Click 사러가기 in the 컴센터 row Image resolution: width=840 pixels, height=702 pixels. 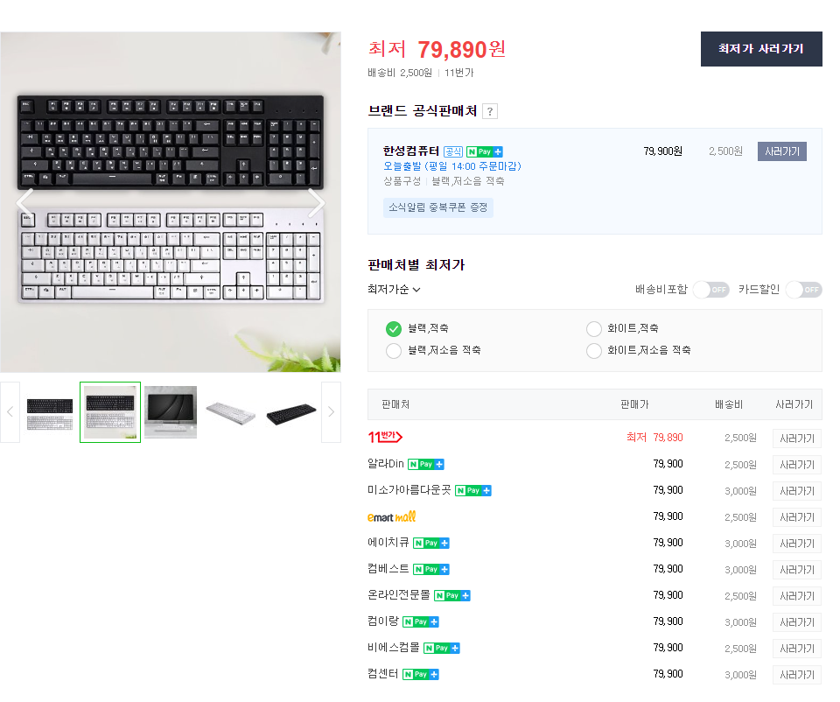click(796, 675)
